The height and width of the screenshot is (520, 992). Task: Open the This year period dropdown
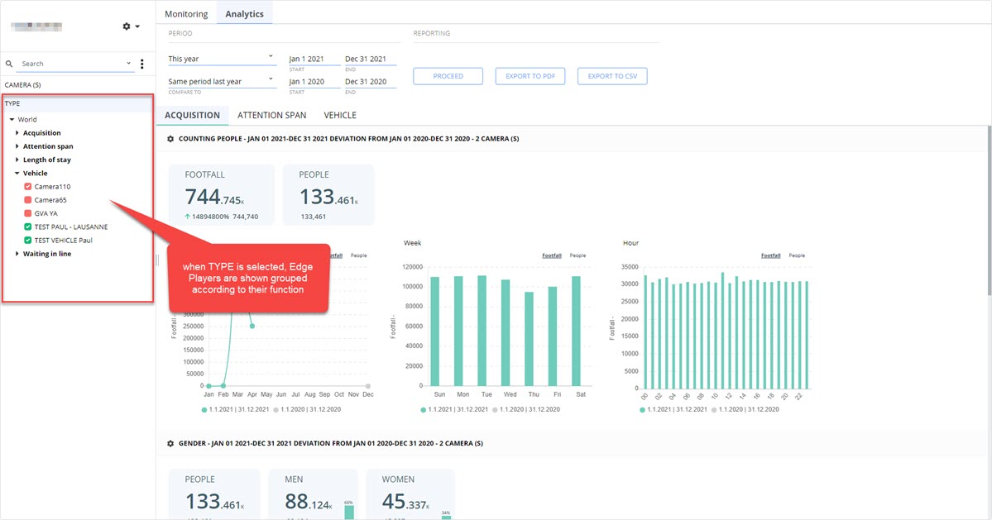222,59
